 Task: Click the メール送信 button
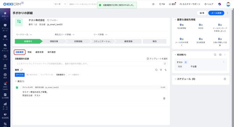(x=216, y=13)
